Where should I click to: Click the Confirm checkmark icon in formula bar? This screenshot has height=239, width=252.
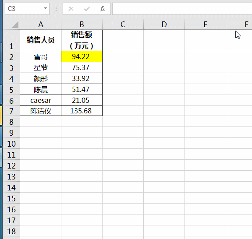(x=87, y=9)
